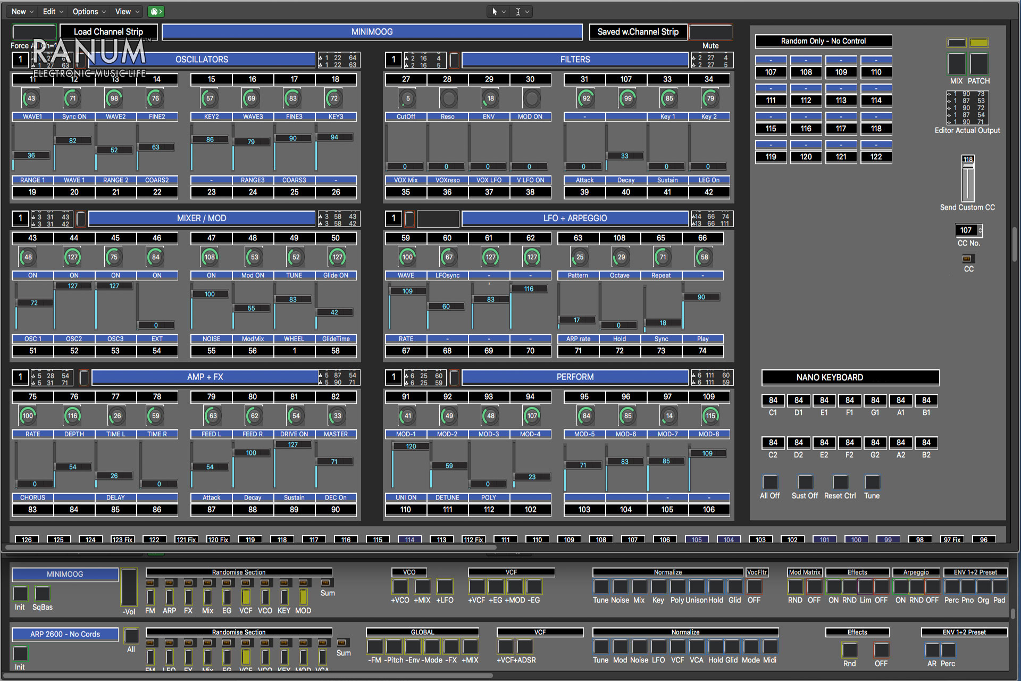Open the Edit menu
The height and width of the screenshot is (681, 1021).
pos(53,11)
